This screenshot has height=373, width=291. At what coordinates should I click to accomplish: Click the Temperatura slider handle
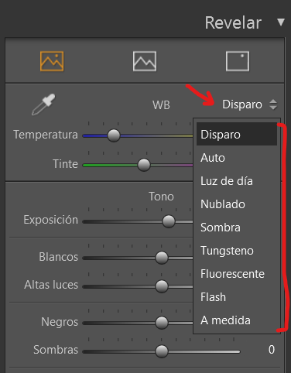coord(114,135)
